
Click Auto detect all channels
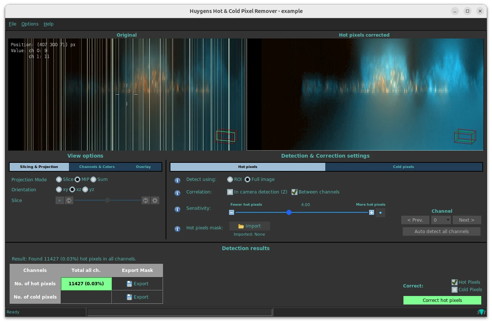441,232
